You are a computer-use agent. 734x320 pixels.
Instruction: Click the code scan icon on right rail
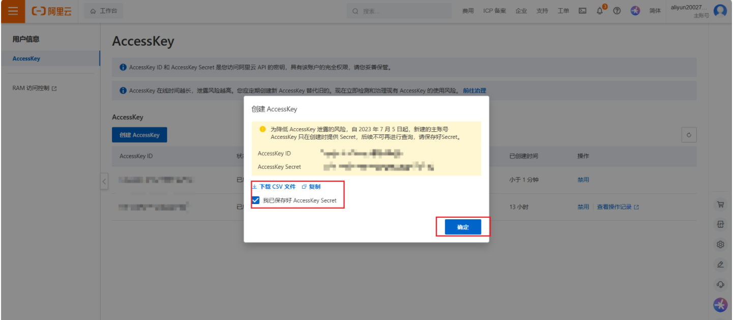click(x=720, y=224)
